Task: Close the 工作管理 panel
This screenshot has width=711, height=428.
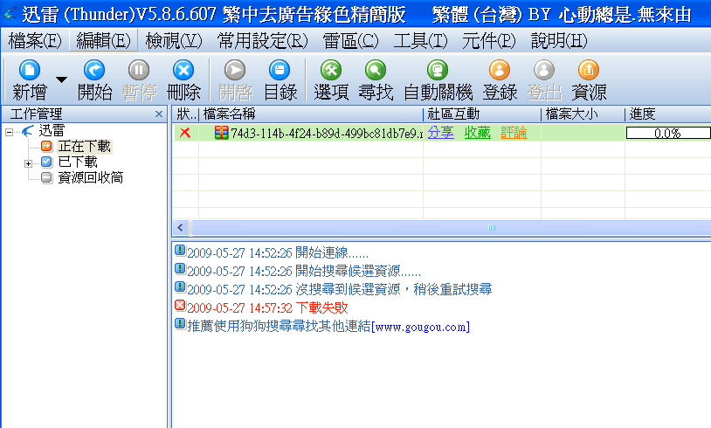Action: coord(159,114)
